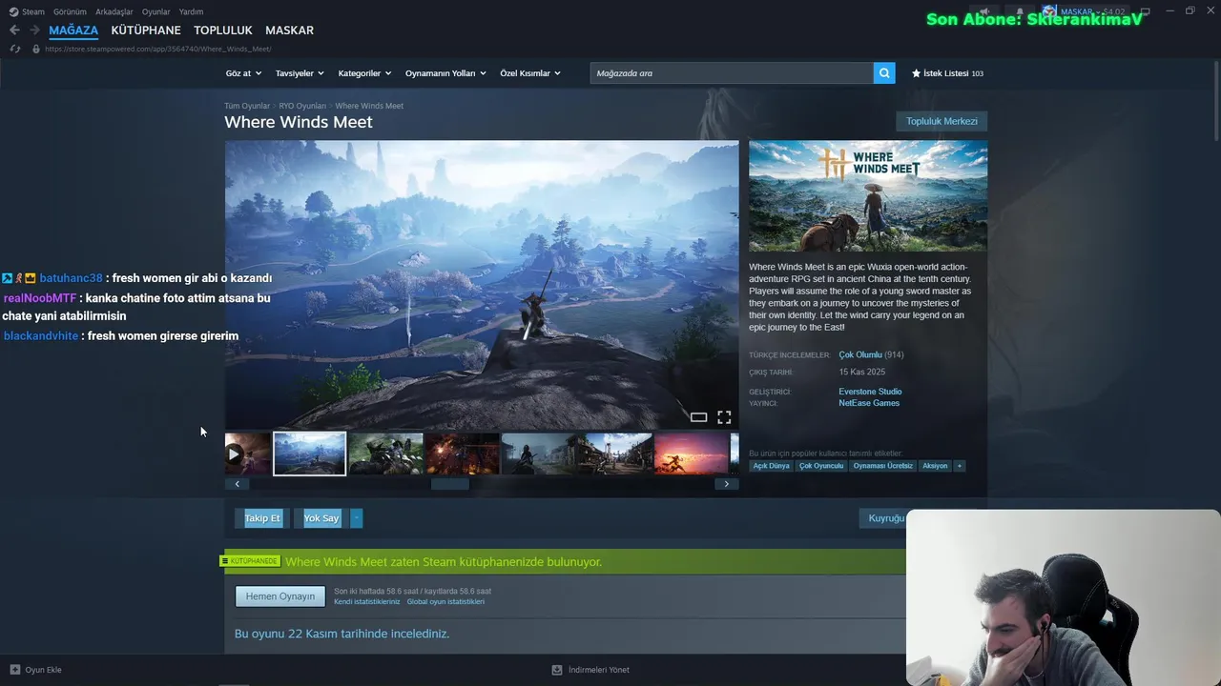The image size is (1221, 686).
Task: Switch to the KÜTÜPHANE tab
Action: (146, 30)
